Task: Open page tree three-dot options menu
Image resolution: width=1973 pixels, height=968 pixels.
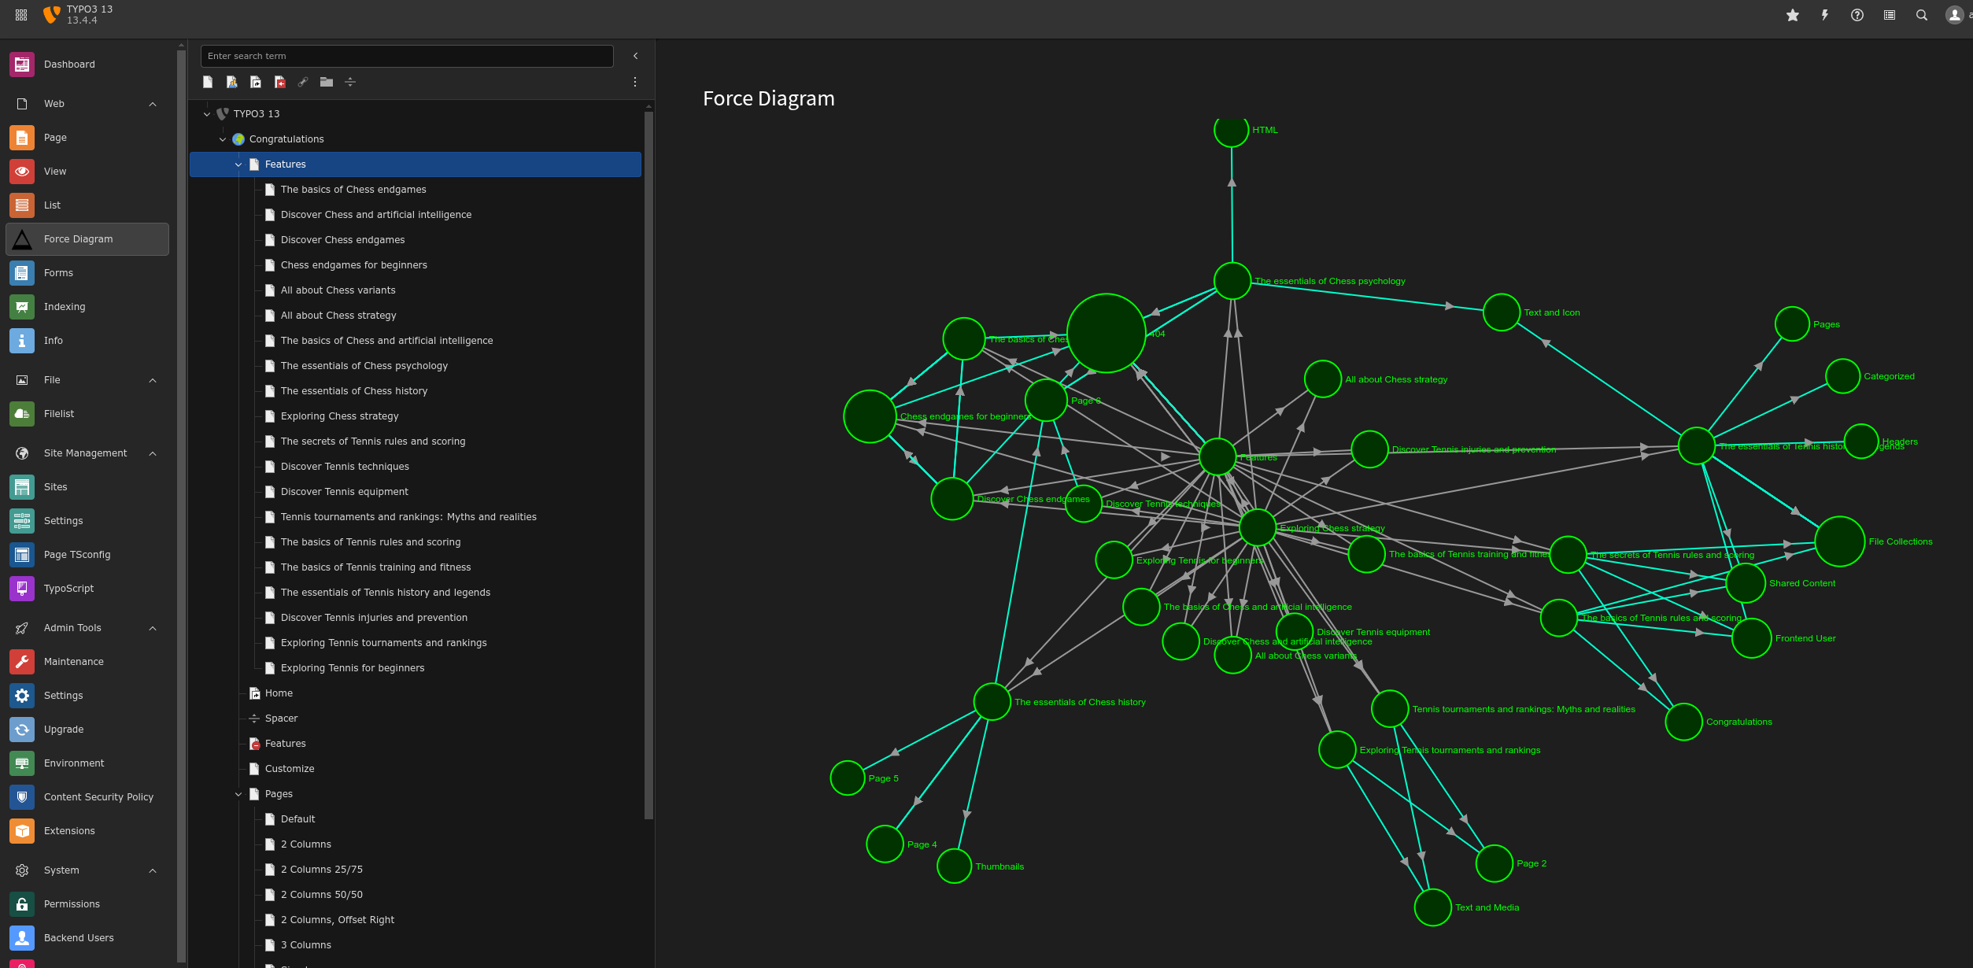Action: pos(635,82)
